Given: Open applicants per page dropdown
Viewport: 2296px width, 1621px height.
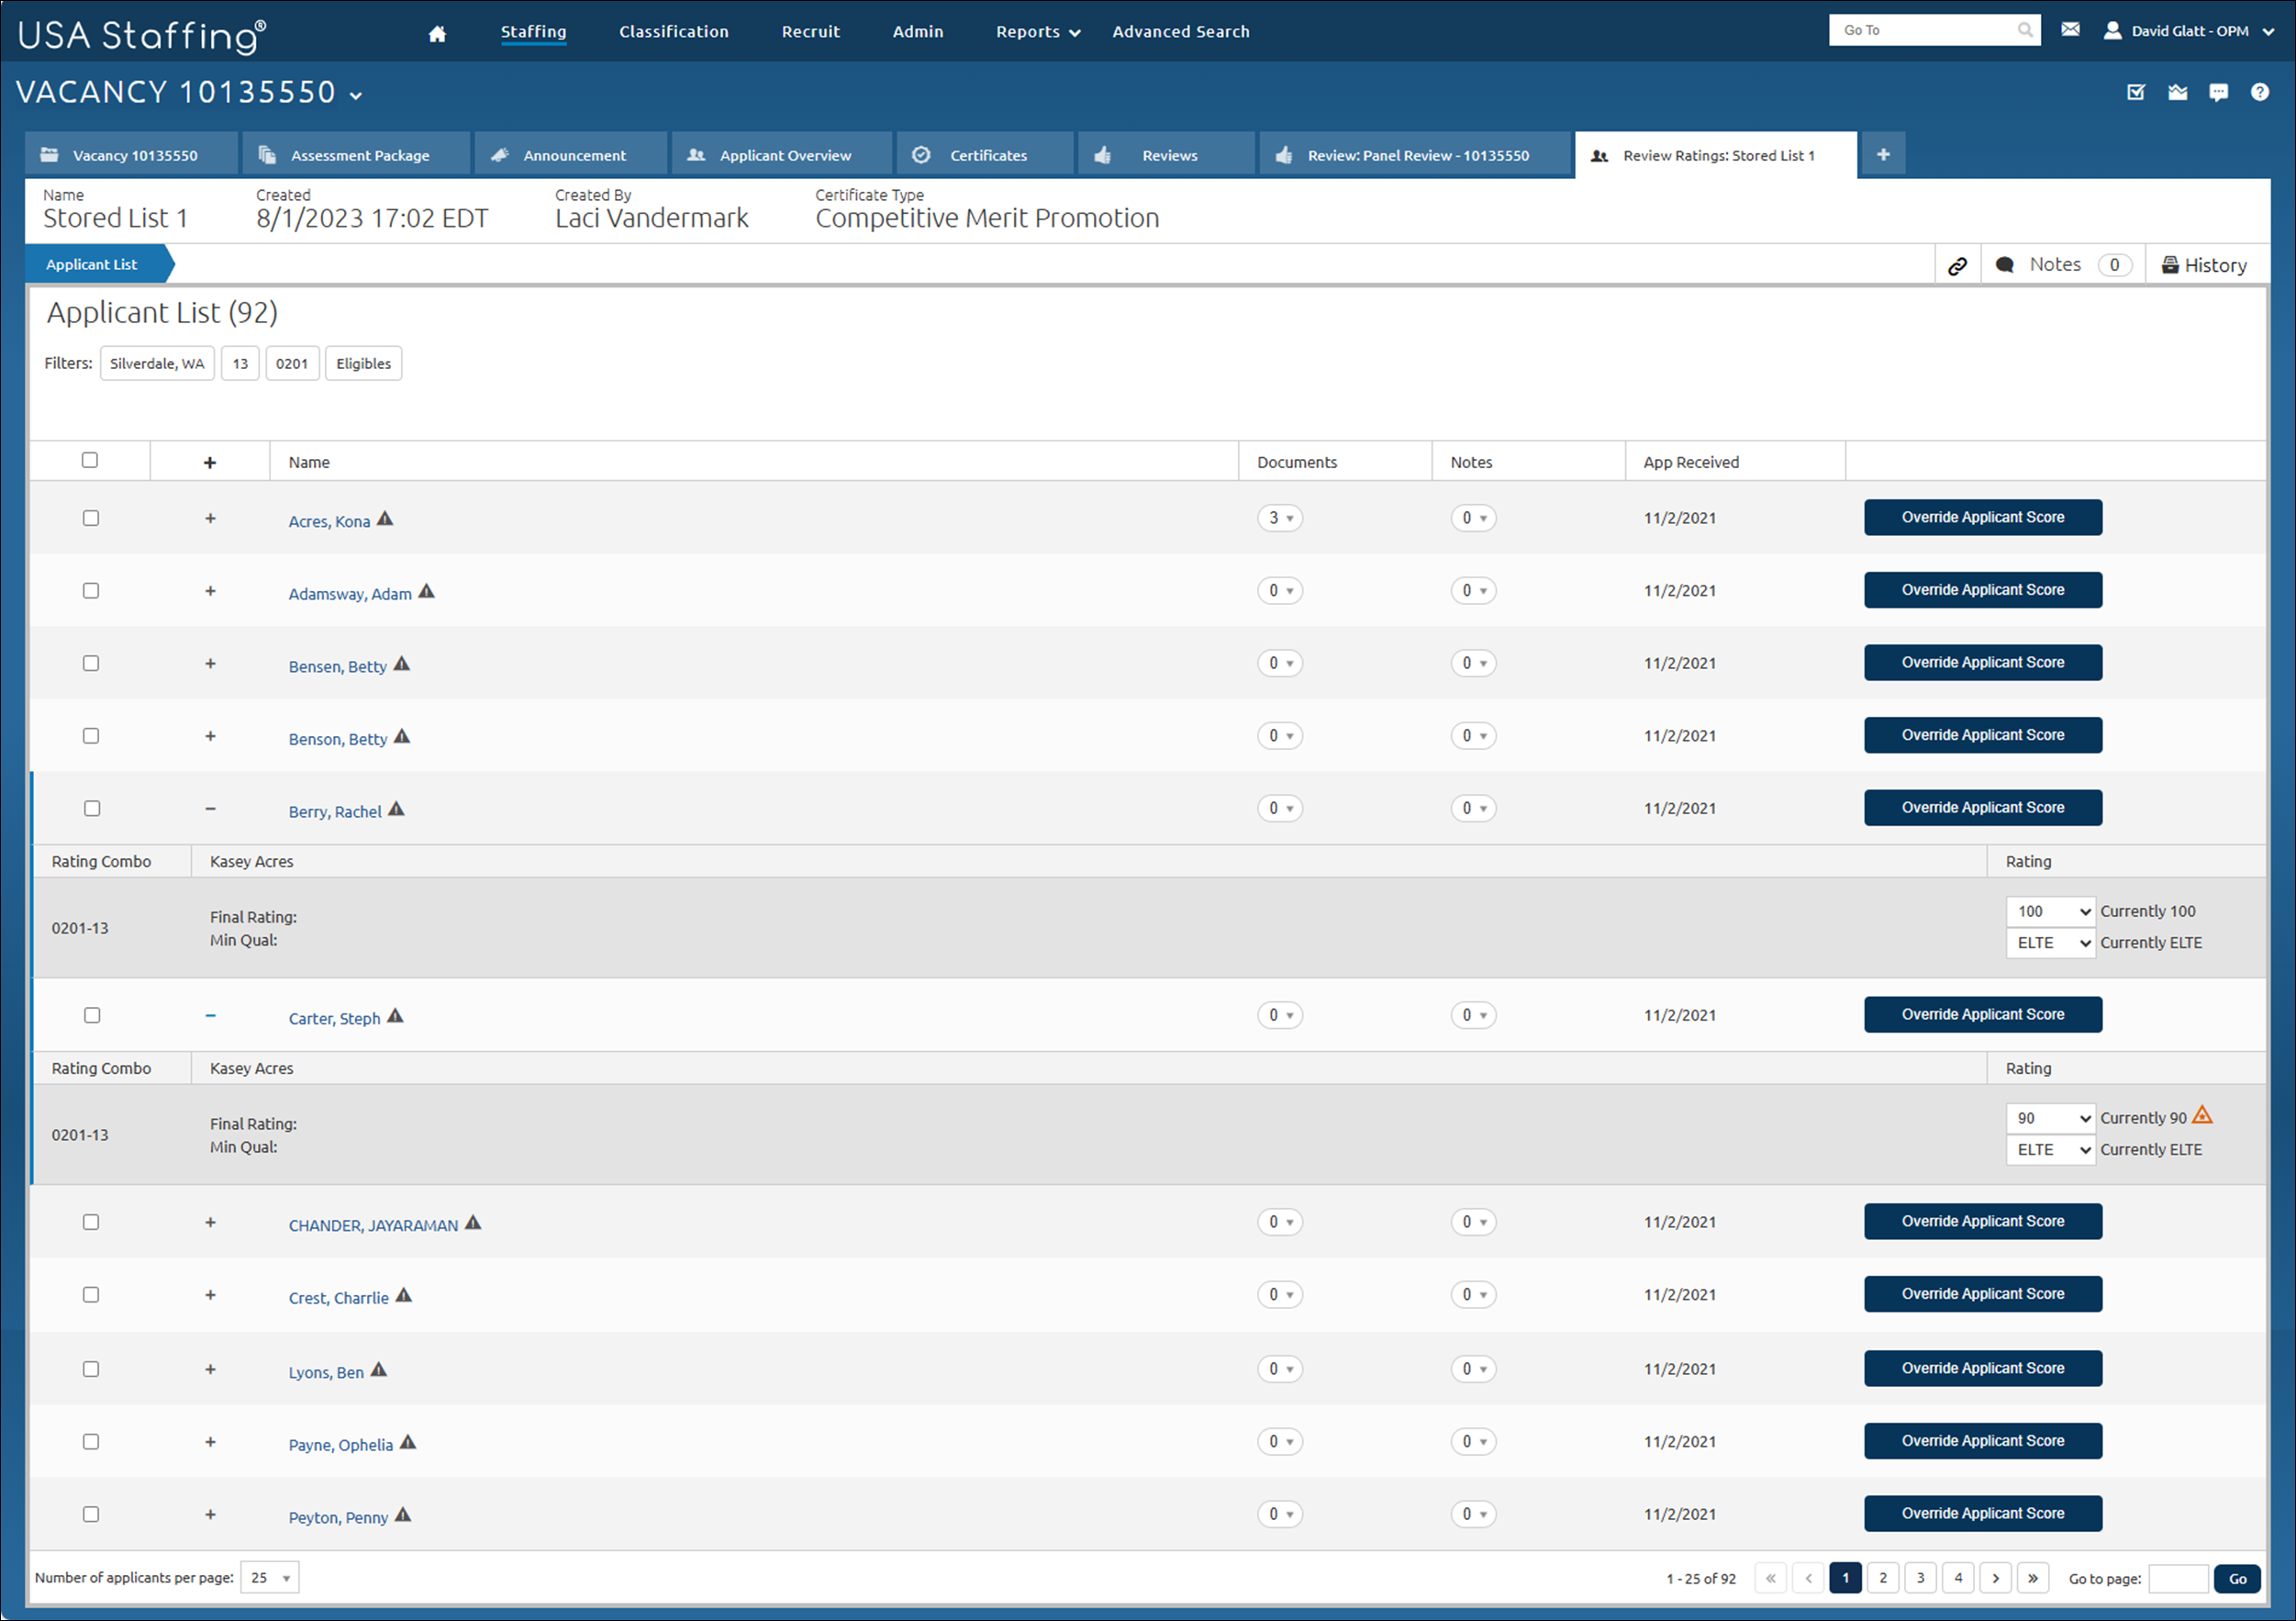Looking at the screenshot, I should click(x=270, y=1578).
